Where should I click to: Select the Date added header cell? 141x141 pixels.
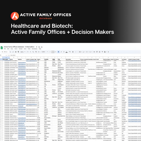6,59
